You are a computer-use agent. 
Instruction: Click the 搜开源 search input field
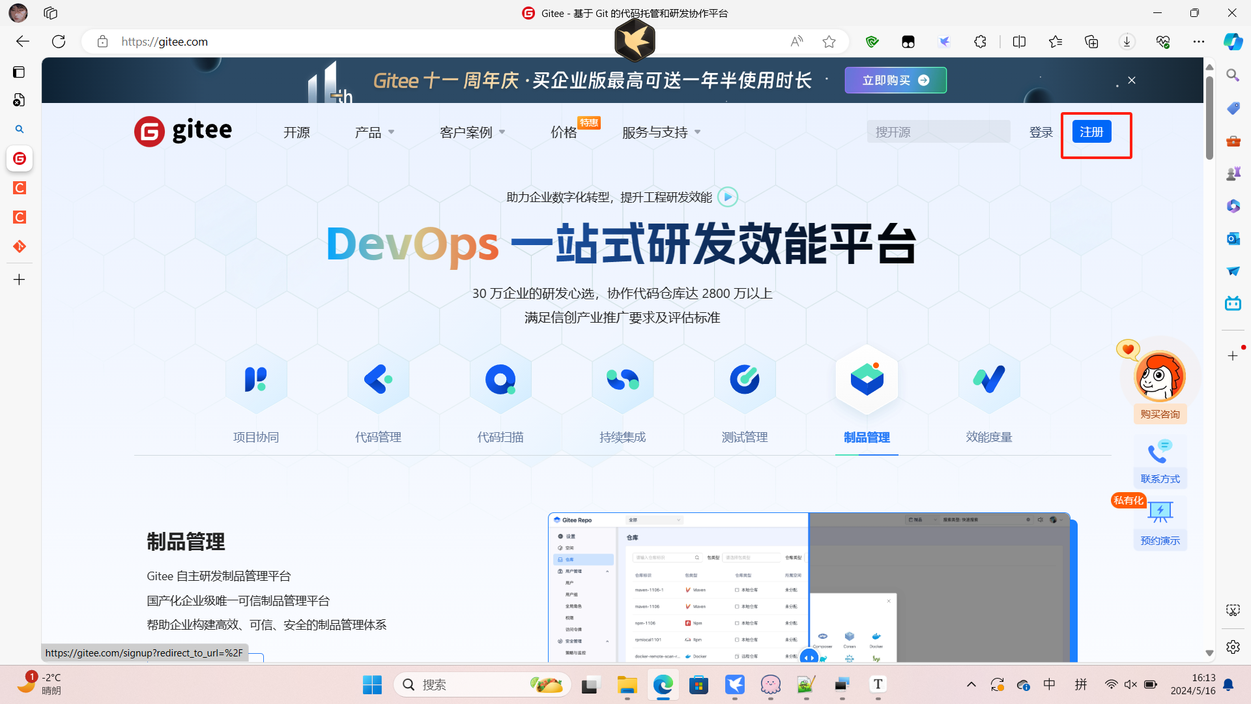(x=938, y=131)
